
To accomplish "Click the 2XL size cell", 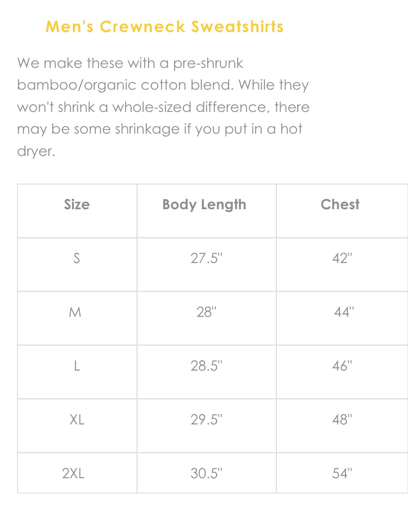I will click(x=73, y=473).
